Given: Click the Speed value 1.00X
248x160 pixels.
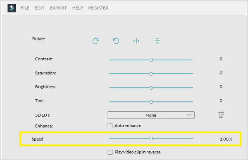Looking at the screenshot, I should point(226,139).
